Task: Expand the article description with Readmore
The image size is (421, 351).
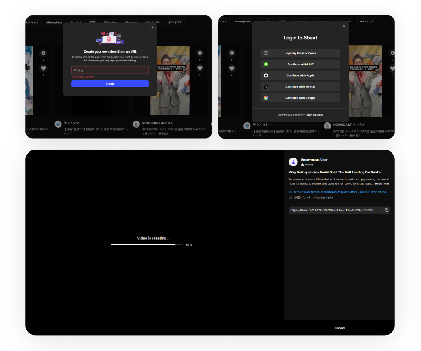Action: pyautogui.click(x=381, y=183)
